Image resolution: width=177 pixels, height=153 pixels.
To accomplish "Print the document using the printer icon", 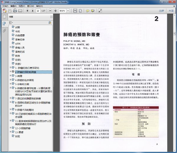I will [15, 11].
